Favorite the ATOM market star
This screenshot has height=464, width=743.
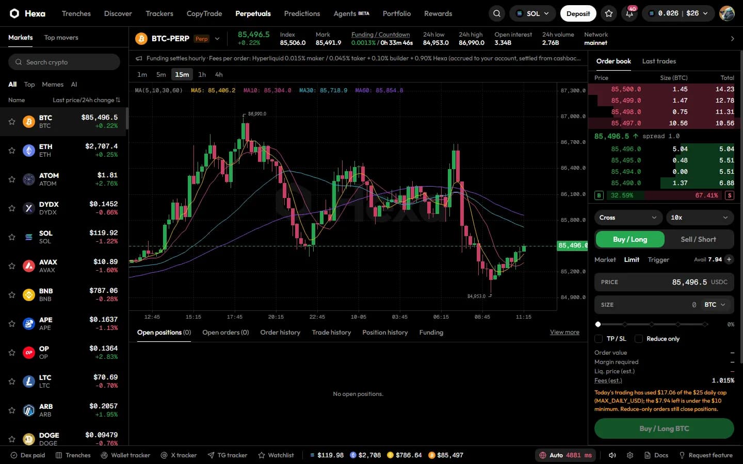click(11, 179)
